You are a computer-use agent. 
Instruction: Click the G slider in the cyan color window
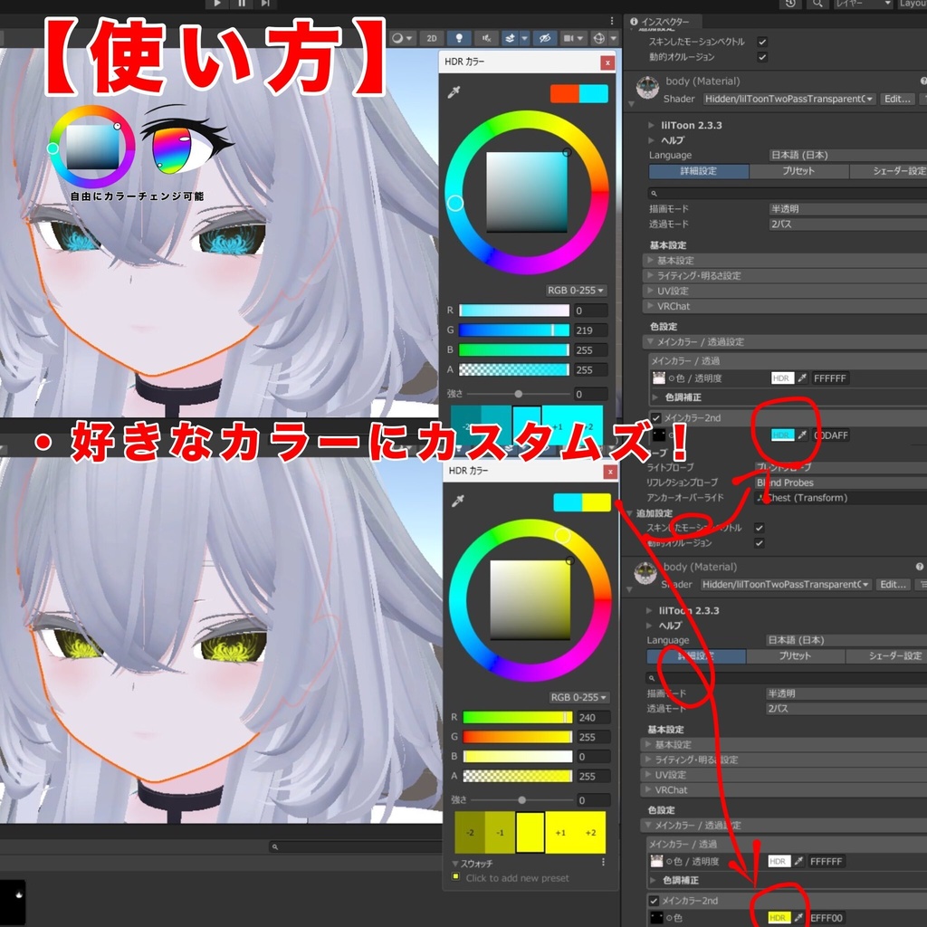tap(514, 330)
